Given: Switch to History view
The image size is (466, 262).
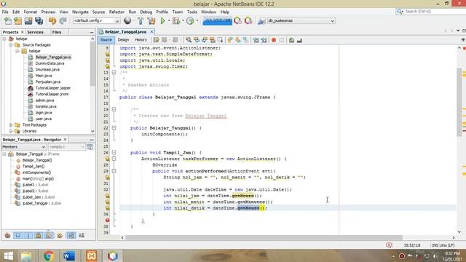Looking at the screenshot, I should click(x=141, y=40).
